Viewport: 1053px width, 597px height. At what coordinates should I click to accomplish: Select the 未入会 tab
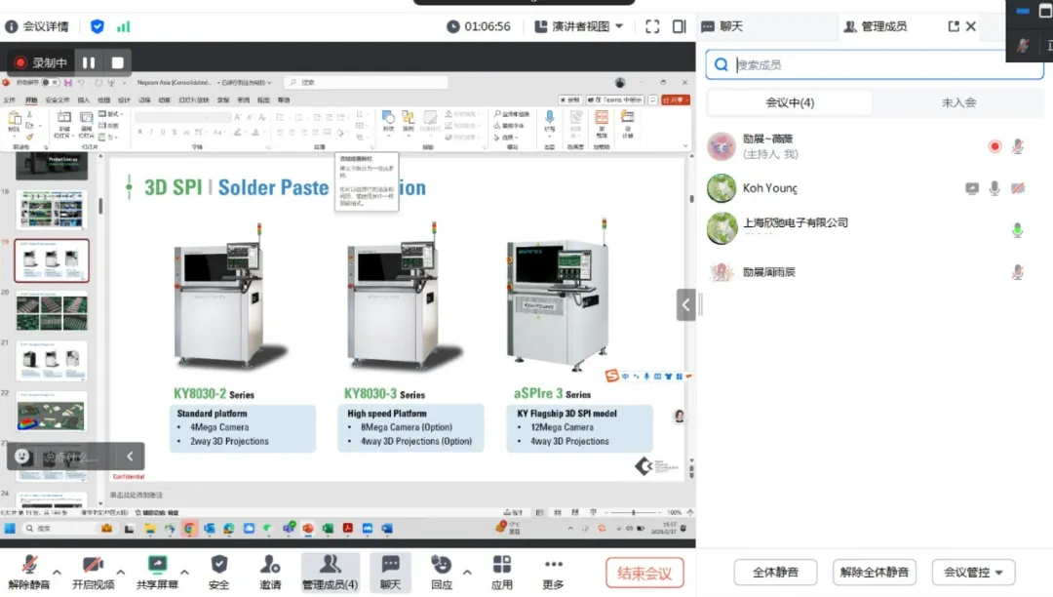(958, 102)
